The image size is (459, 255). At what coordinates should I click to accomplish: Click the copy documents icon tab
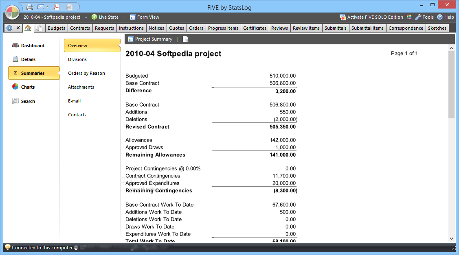click(39, 28)
